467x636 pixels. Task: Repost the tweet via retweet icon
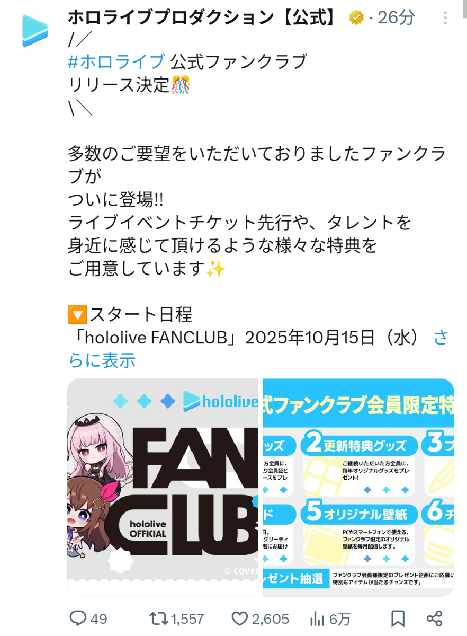pos(158,618)
